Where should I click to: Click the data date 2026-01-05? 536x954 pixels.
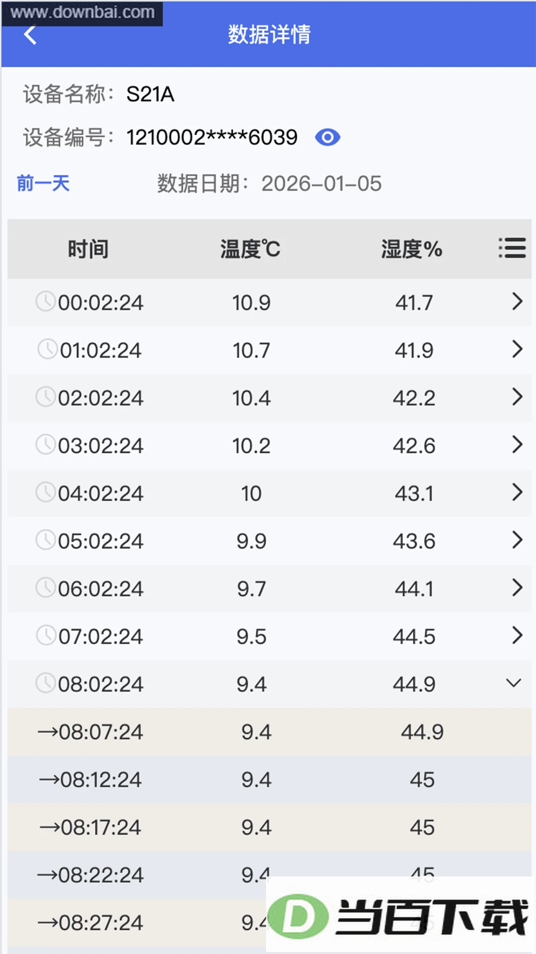point(322,184)
